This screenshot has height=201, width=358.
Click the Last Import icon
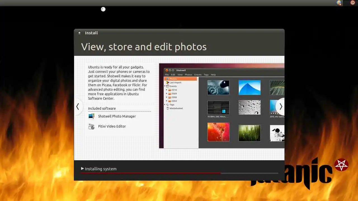pos(168,83)
